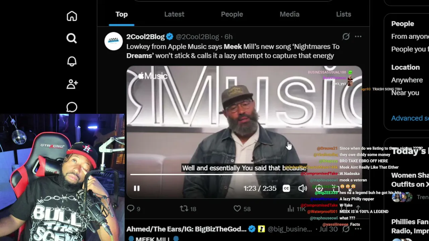Viewport: 429px width, 241px height.
Task: Click the yellow affiliate badge beside Ahmed/The Ears
Action: point(261,229)
